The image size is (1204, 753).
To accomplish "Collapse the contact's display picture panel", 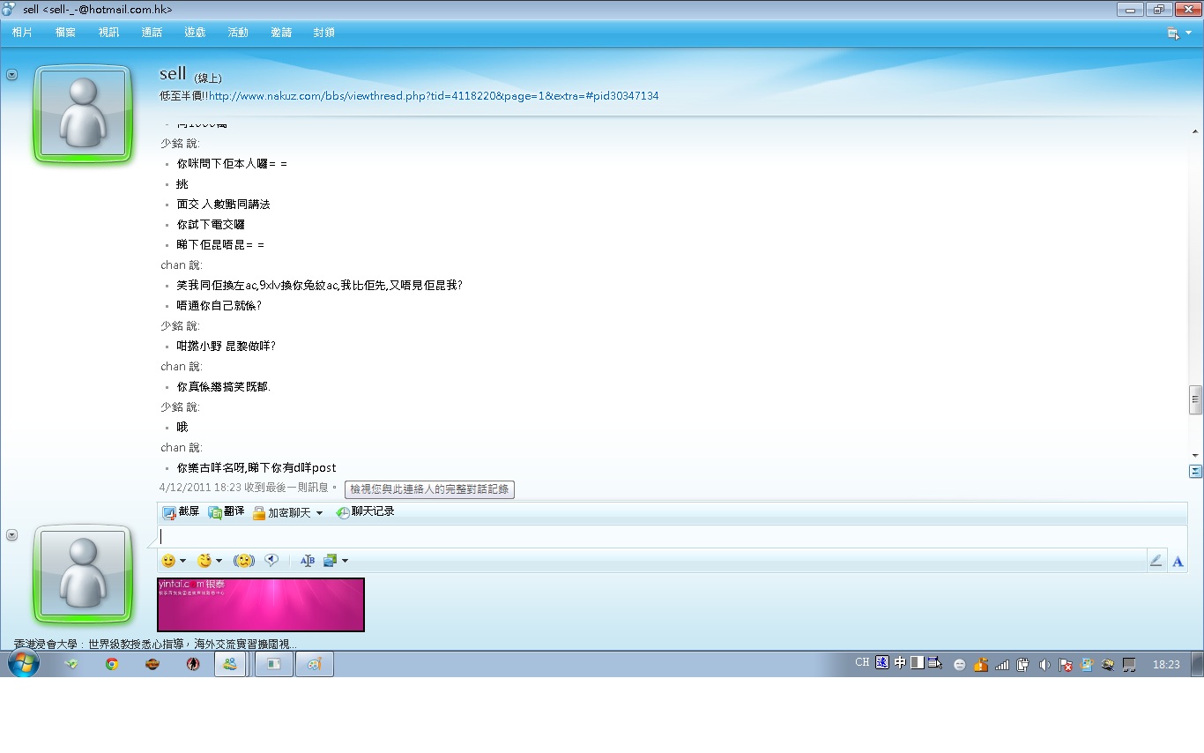I will click(11, 75).
